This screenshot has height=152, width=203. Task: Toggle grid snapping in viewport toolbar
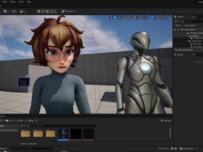click(135, 17)
